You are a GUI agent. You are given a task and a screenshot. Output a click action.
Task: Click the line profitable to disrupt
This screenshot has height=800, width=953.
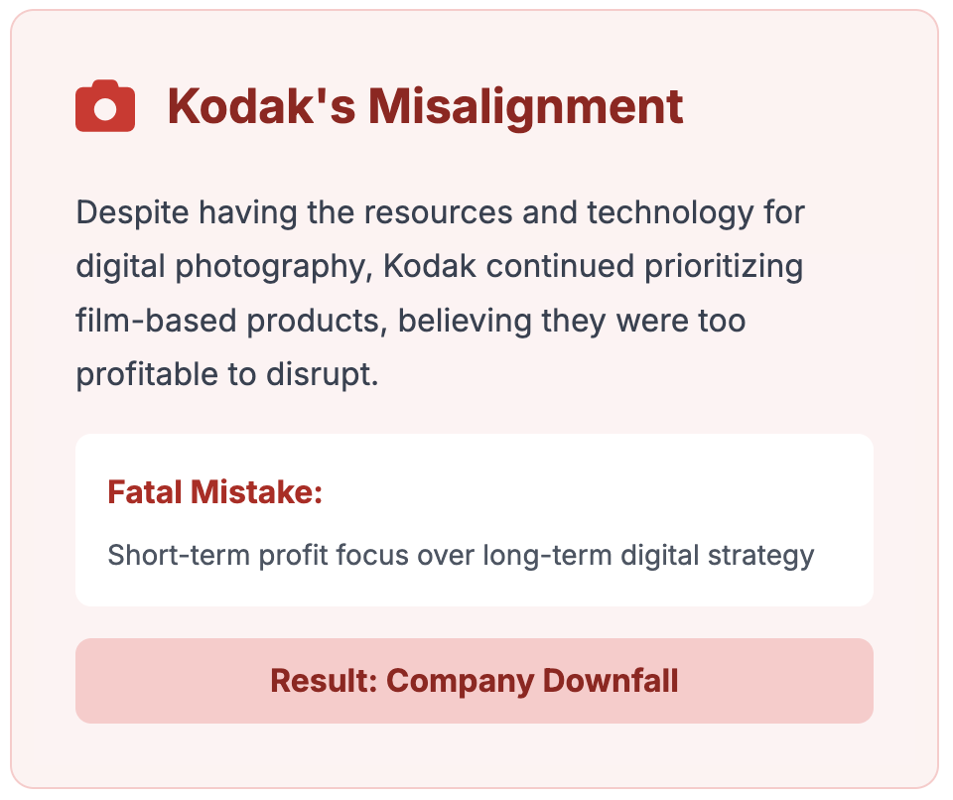(x=227, y=374)
